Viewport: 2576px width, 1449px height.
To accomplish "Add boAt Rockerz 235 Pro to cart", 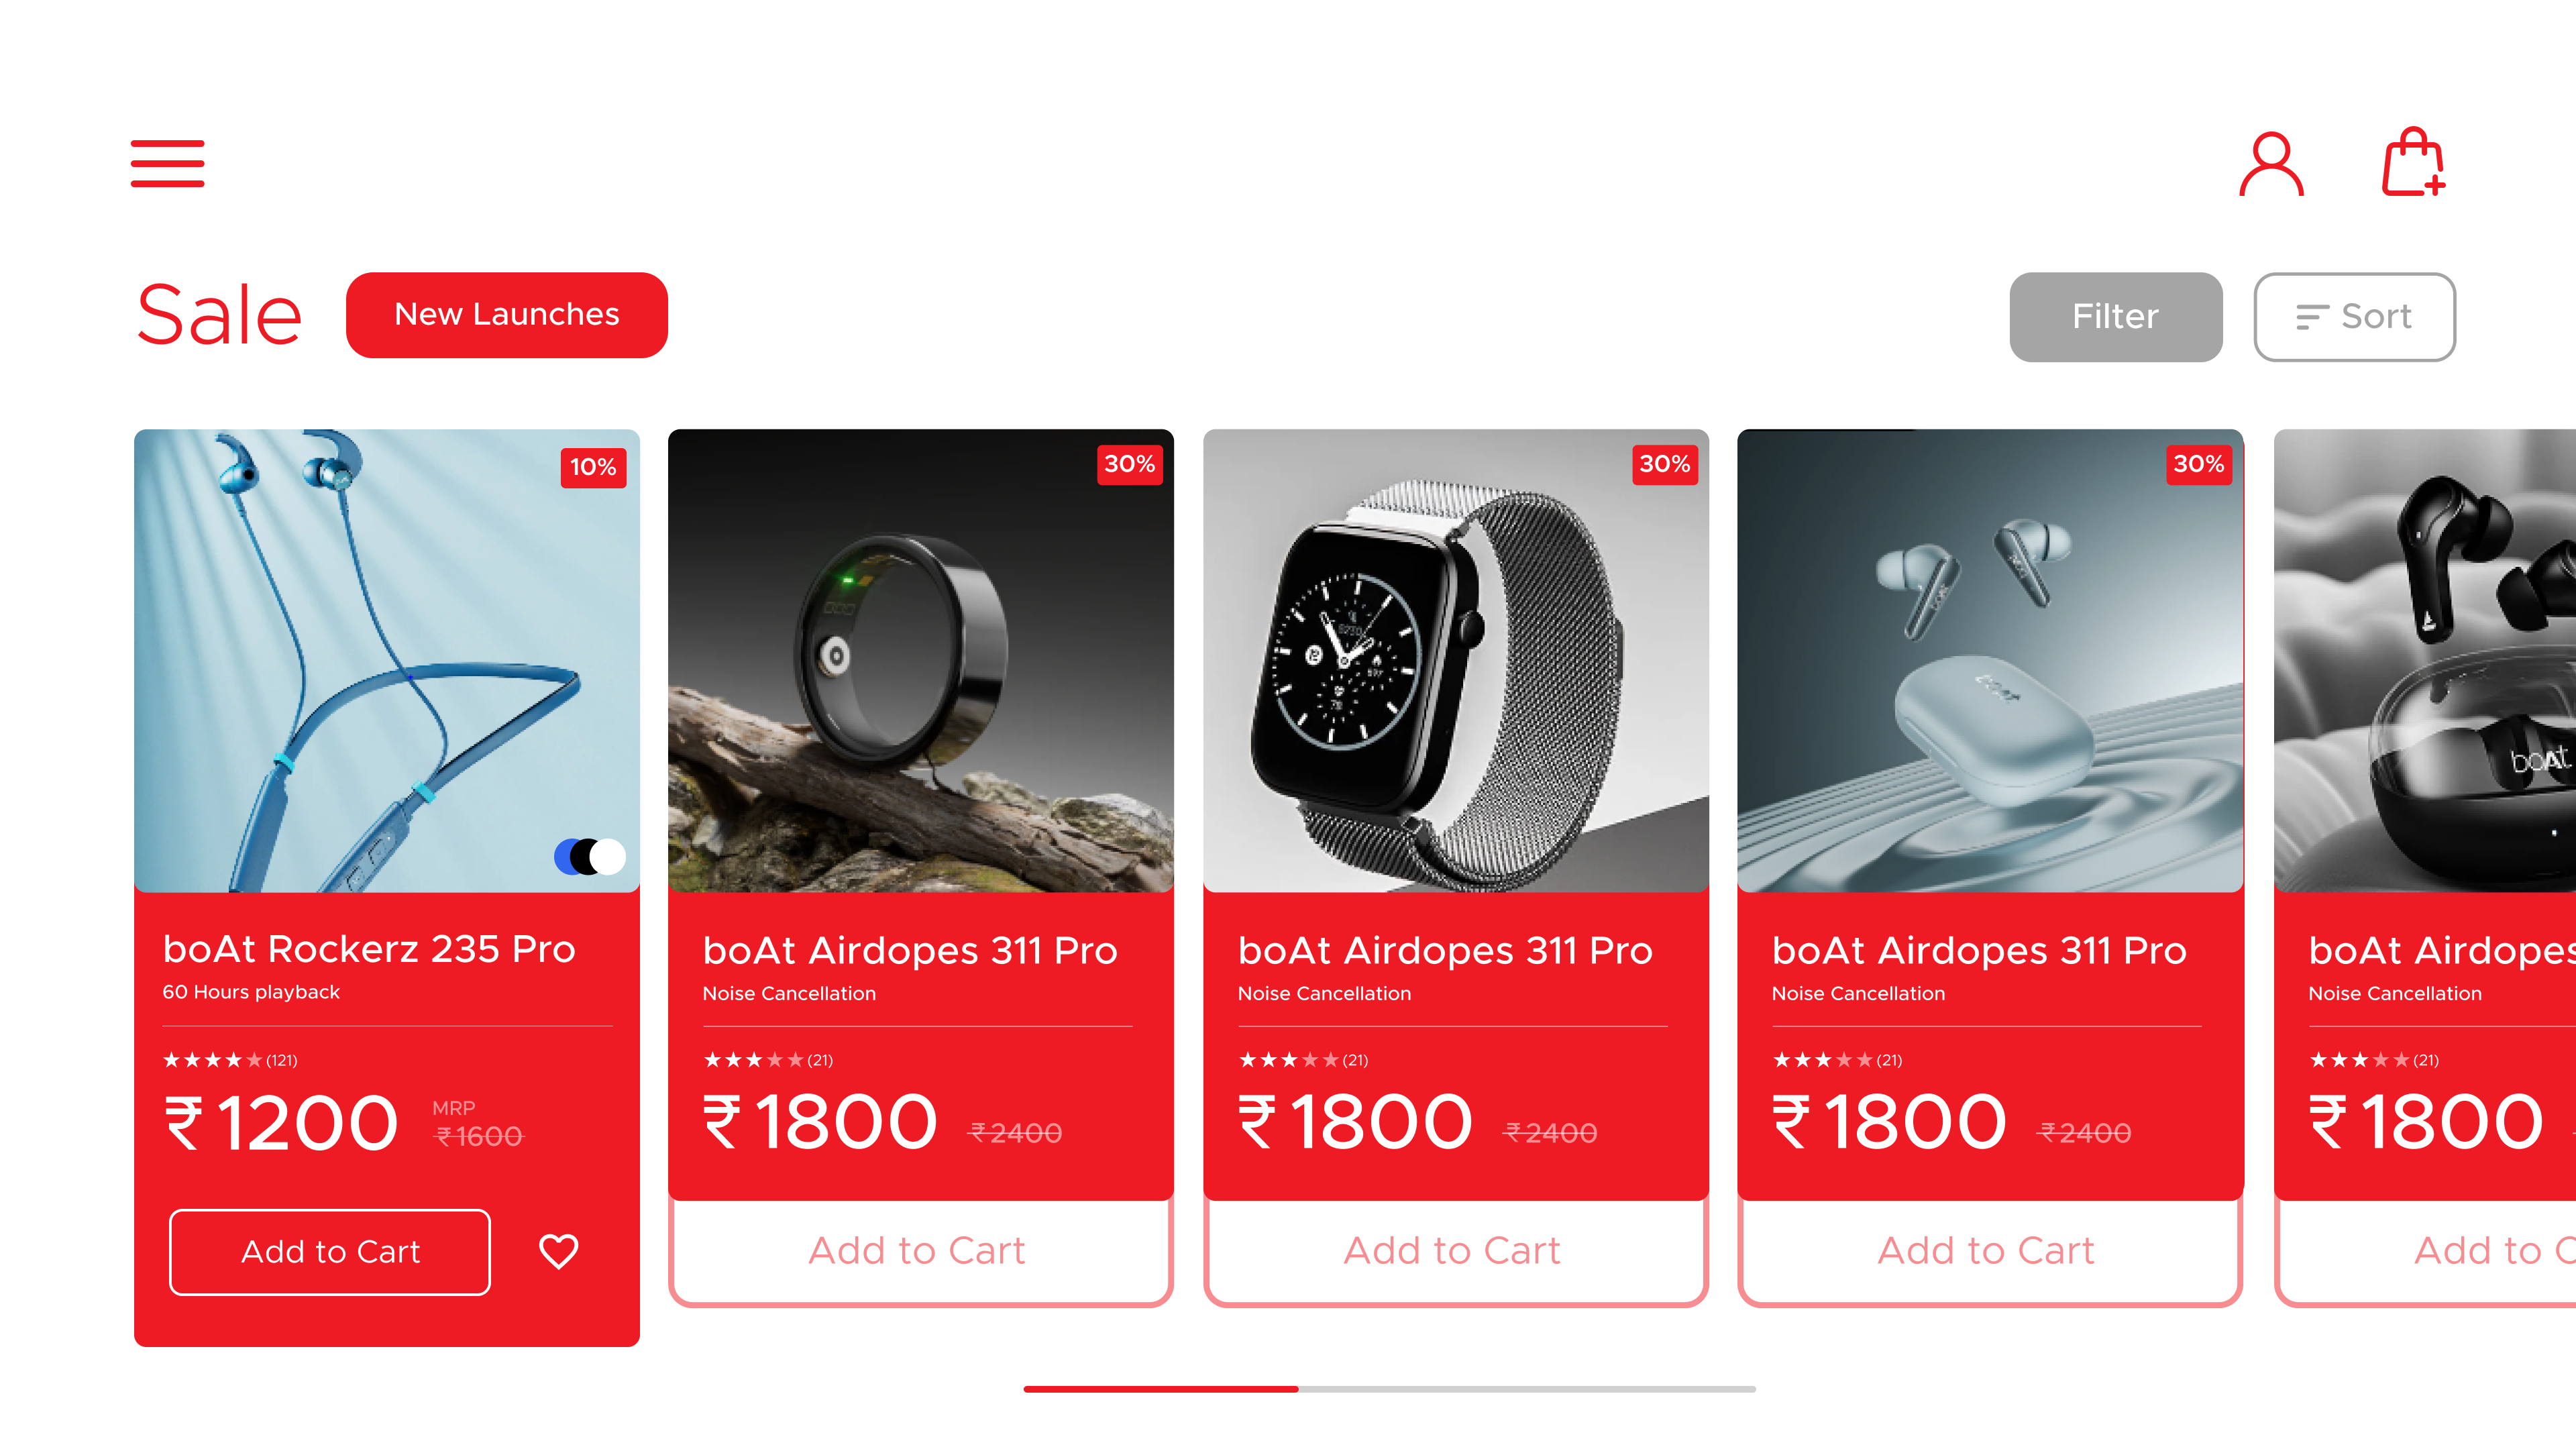I will coord(330,1252).
